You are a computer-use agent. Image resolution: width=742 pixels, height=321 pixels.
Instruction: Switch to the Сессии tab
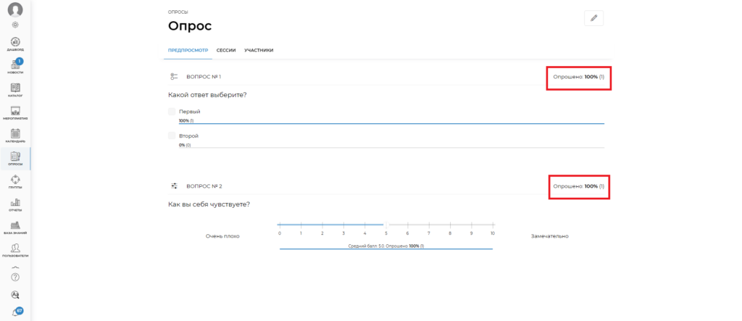click(x=226, y=50)
